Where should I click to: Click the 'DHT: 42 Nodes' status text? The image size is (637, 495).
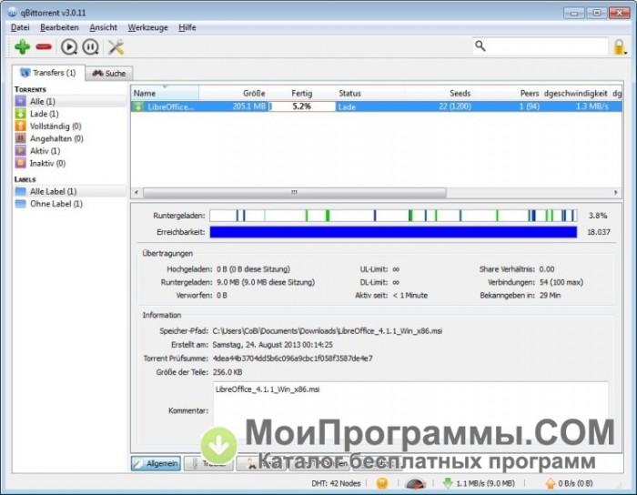336,483
